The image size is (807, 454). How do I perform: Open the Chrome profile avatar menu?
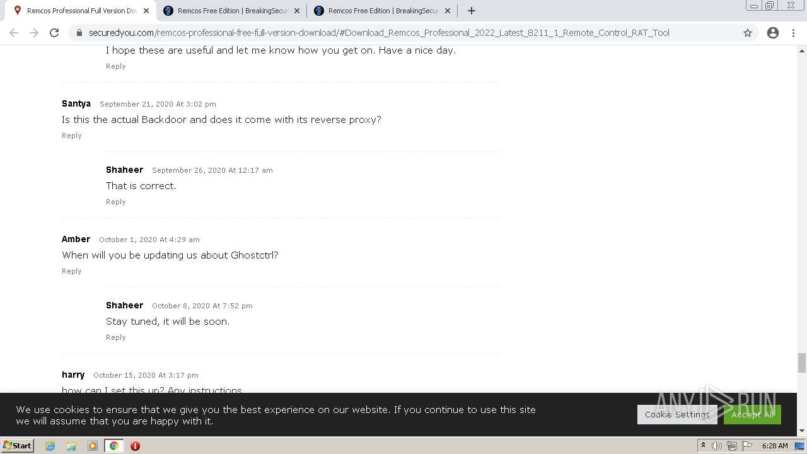[x=773, y=33]
